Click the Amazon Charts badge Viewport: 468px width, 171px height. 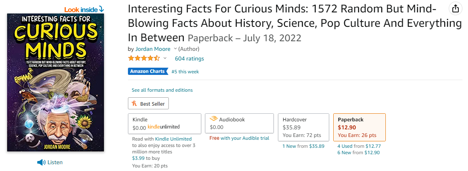point(148,71)
